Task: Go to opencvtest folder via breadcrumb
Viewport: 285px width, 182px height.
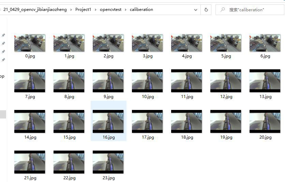Action: pyautogui.click(x=110, y=10)
